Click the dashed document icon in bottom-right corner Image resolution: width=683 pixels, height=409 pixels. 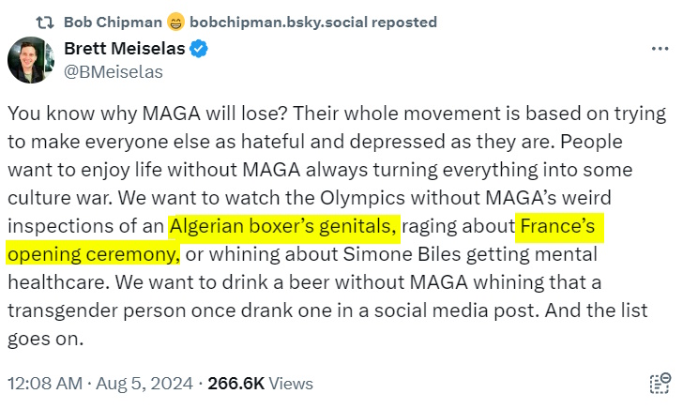click(x=660, y=383)
